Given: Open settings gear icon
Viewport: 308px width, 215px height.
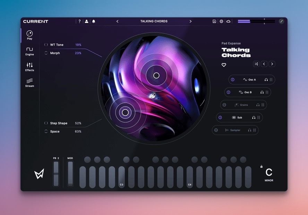Looking at the screenshot, I should pyautogui.click(x=221, y=21).
